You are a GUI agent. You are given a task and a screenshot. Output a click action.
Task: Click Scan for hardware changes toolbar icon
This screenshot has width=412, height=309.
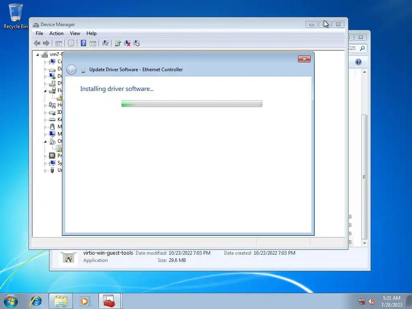[105, 43]
